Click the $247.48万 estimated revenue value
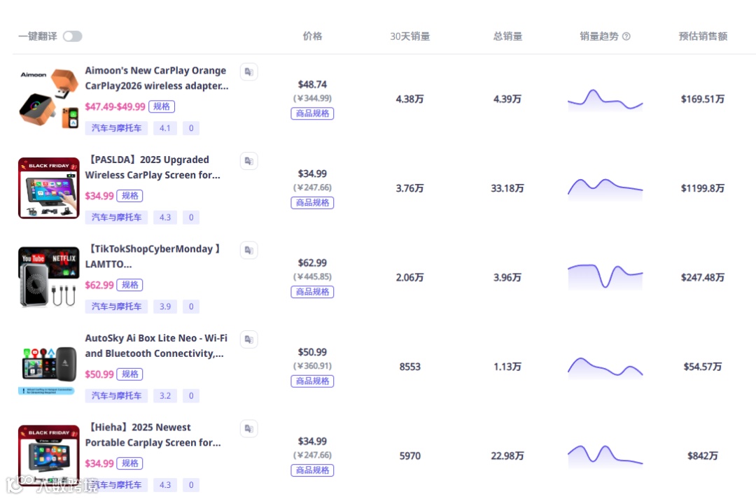This screenshot has width=756, height=499. (703, 278)
